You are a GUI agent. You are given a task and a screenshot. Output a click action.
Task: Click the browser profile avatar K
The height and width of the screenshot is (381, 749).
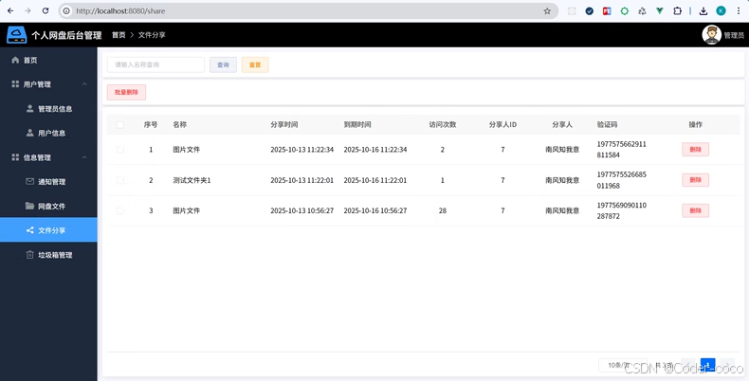[721, 10]
